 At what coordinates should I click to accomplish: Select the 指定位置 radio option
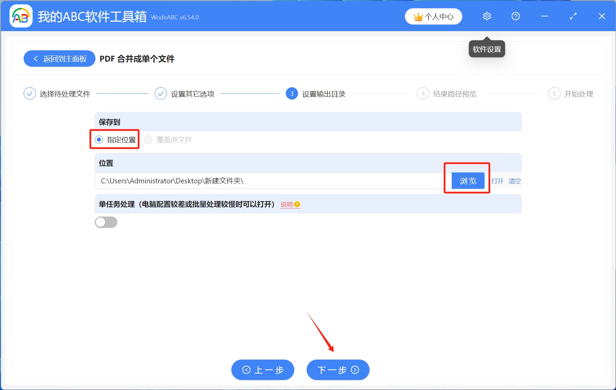pyautogui.click(x=99, y=139)
